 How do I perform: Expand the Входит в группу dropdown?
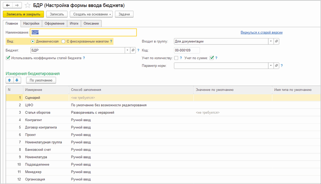click(271, 41)
